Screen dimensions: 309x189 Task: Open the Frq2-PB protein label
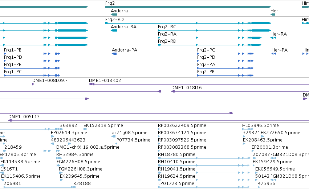click(206, 72)
